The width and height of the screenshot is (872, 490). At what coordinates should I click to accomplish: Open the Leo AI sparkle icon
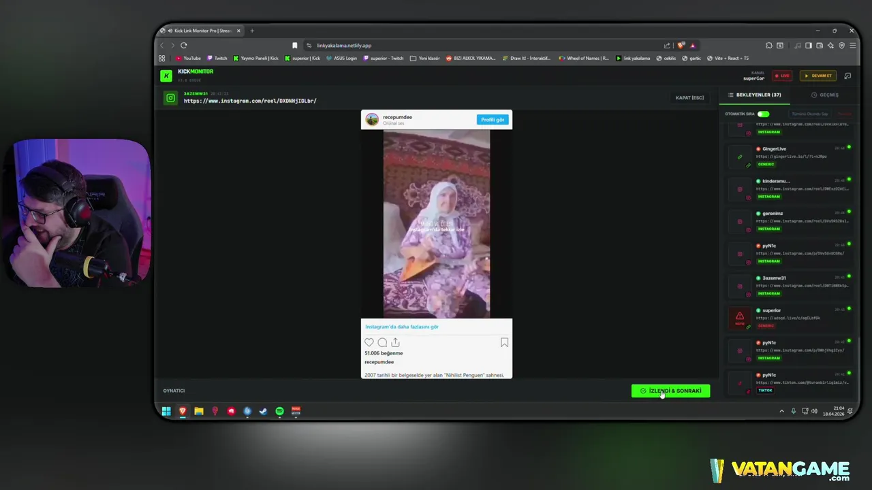(830, 46)
